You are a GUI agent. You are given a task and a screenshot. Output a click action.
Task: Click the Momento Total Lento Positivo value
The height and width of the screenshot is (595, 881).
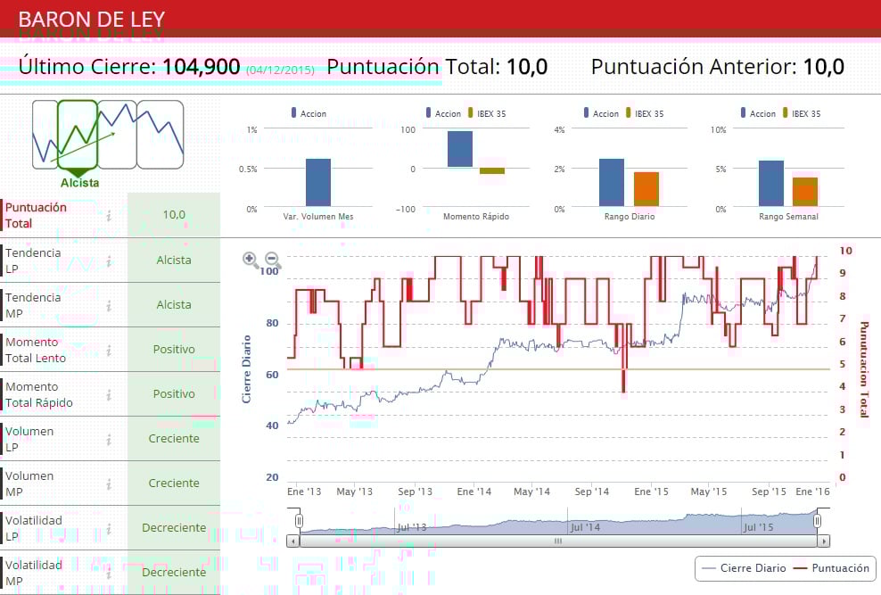(x=174, y=350)
